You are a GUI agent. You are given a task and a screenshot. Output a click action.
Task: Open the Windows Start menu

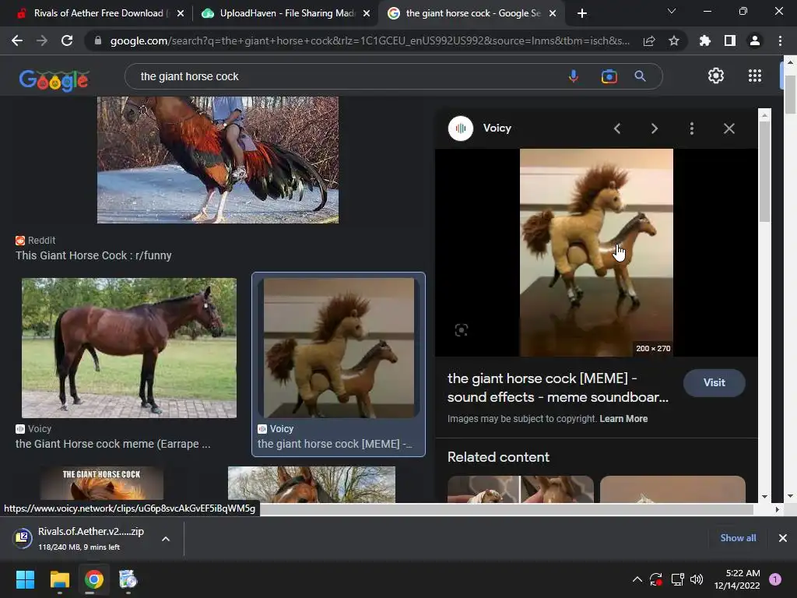tap(25, 579)
